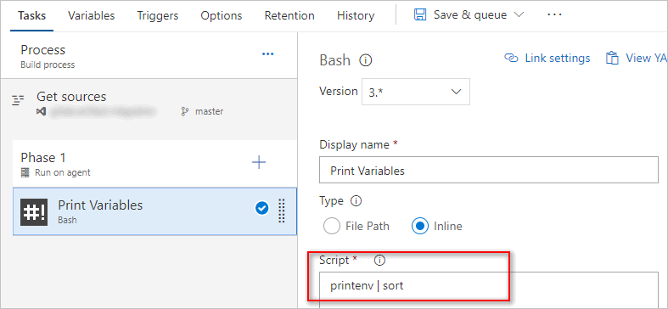Select the Phase 1 agent phase
The height and width of the screenshot is (309, 668).
coord(154,164)
